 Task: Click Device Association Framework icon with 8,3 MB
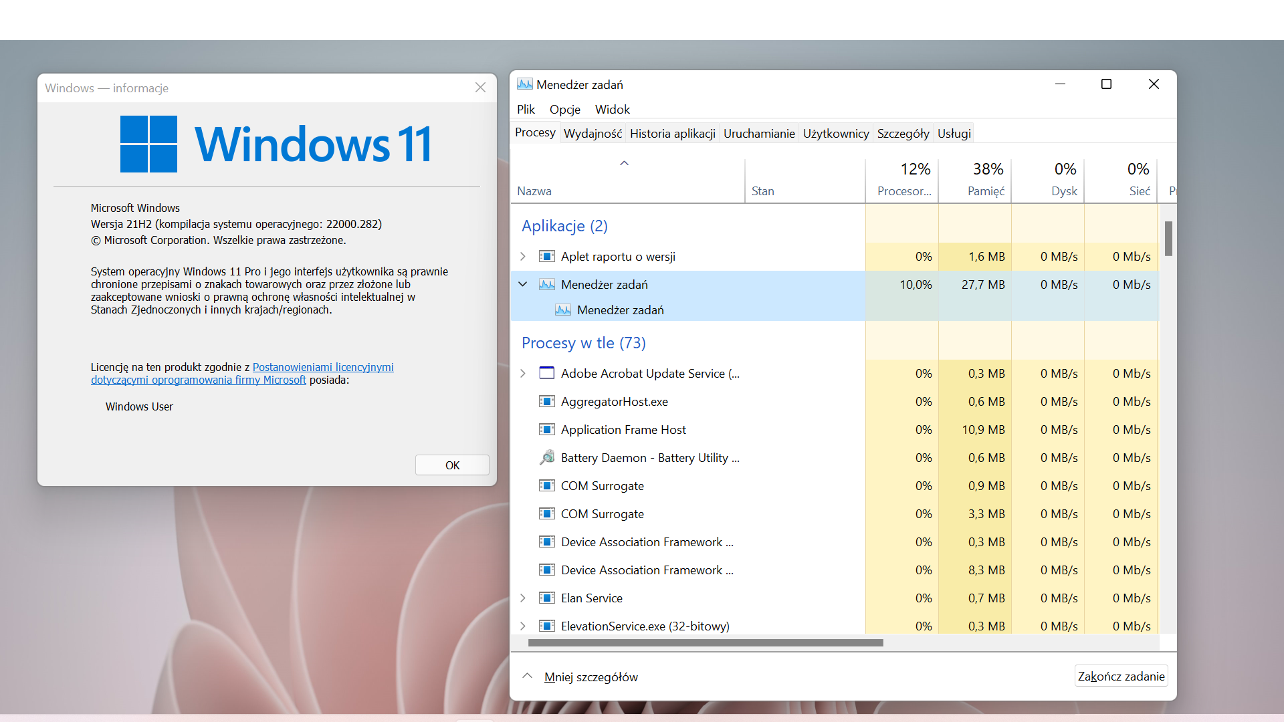click(x=547, y=570)
